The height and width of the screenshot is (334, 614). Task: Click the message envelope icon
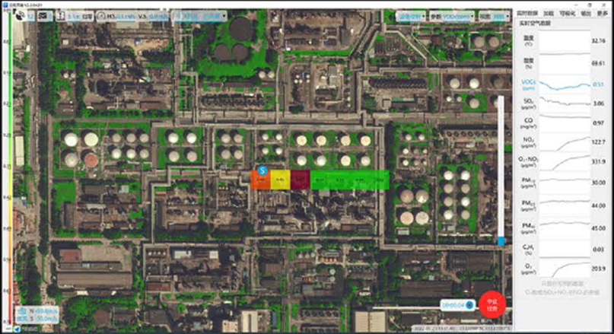(x=43, y=16)
